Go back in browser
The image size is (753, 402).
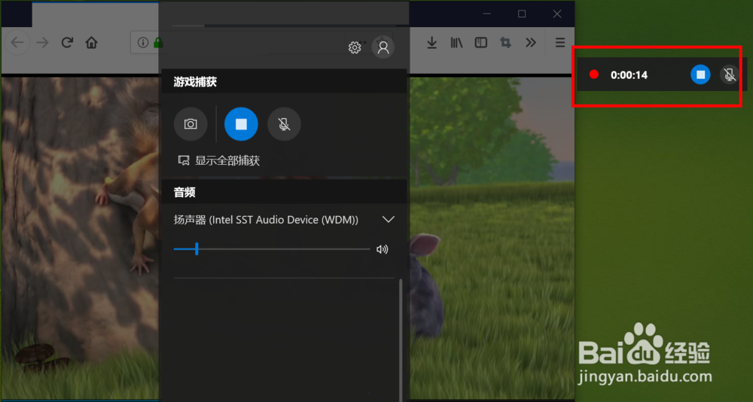coord(17,43)
